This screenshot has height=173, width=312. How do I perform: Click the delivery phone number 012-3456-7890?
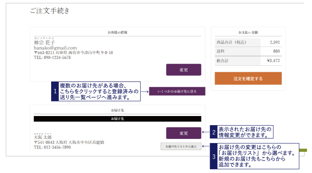coord(52,147)
